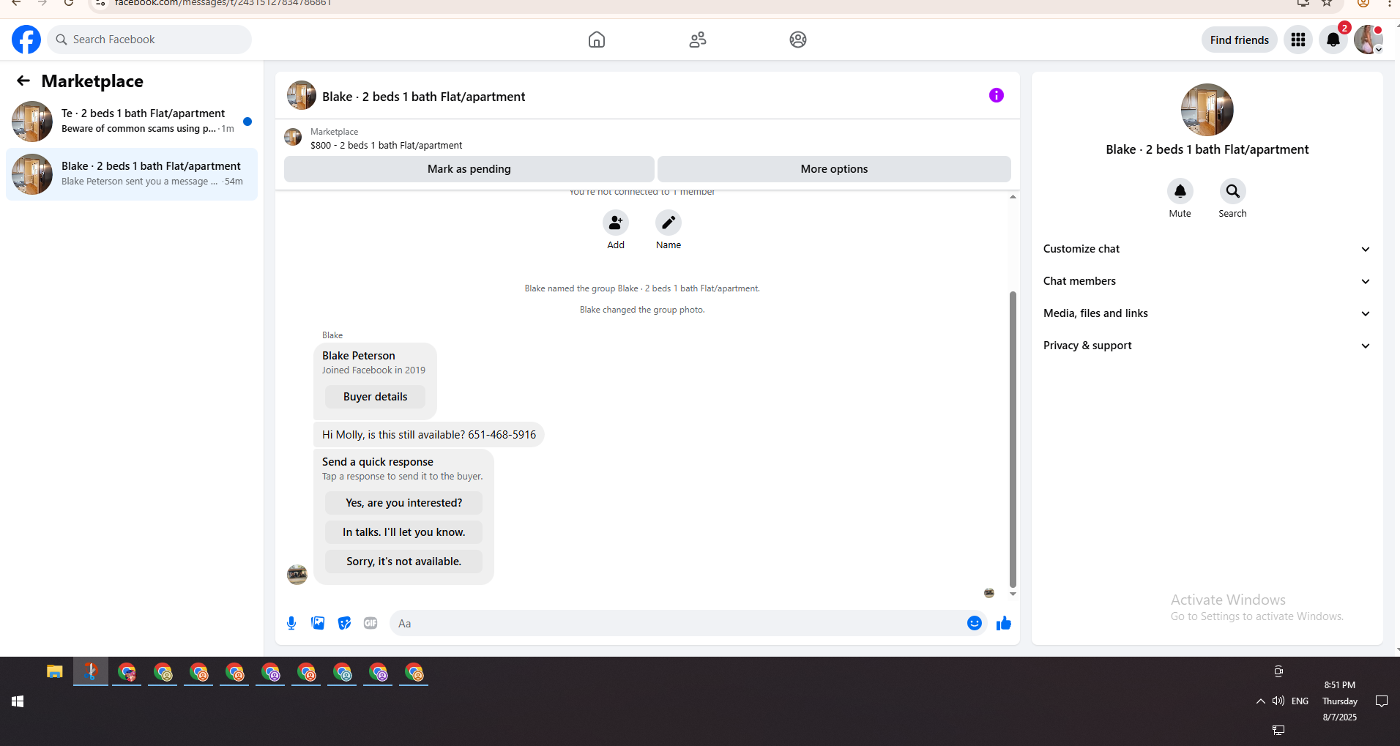
Task: Click the ENG language indicator
Action: [1300, 701]
